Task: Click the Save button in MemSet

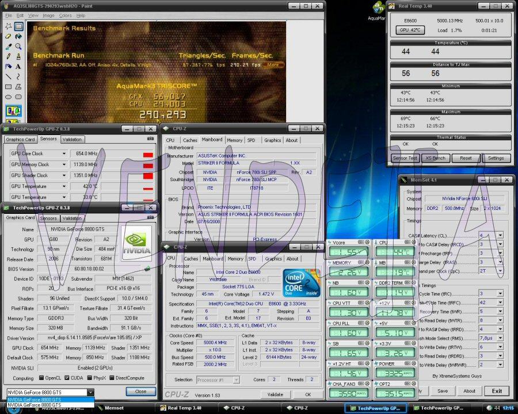Action: click(443, 391)
